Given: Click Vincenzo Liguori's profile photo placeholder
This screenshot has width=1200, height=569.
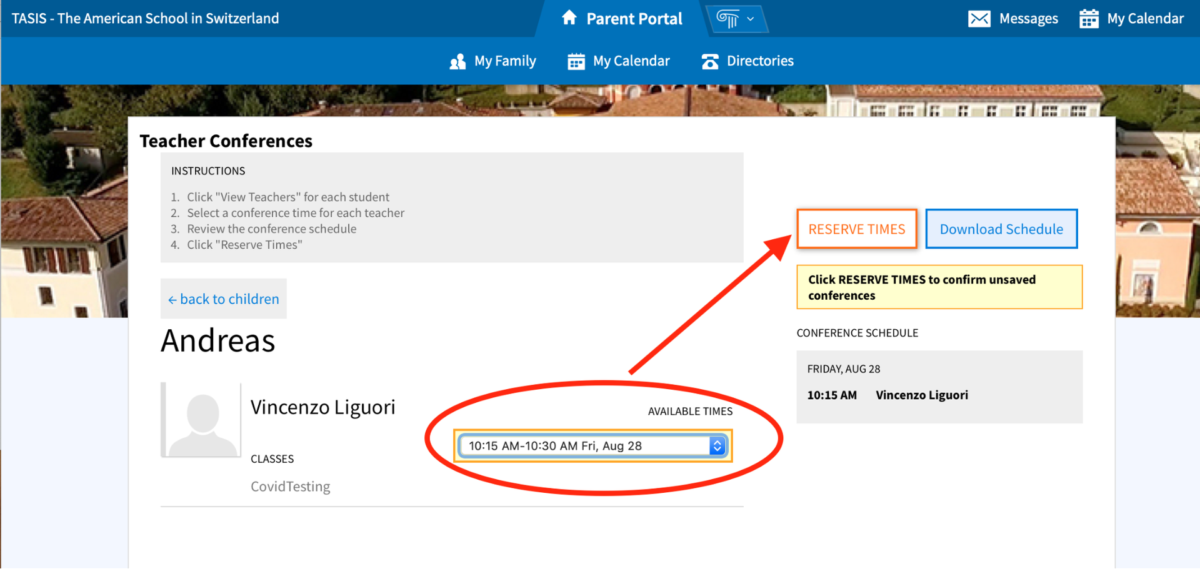Looking at the screenshot, I should tap(201, 420).
